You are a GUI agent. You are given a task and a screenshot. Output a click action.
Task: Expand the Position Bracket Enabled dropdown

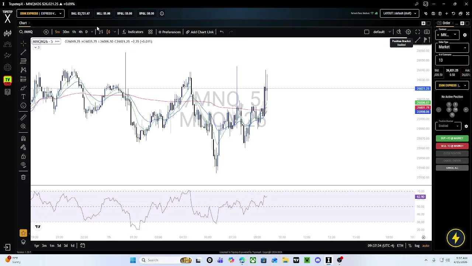(448, 126)
